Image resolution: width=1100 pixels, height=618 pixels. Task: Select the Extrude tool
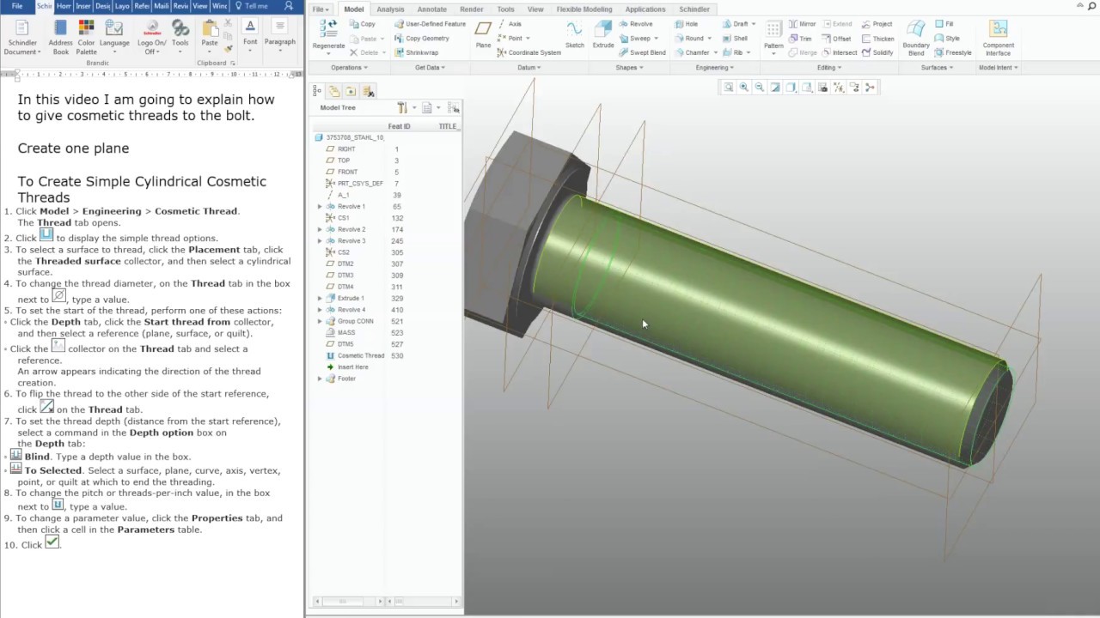603,34
